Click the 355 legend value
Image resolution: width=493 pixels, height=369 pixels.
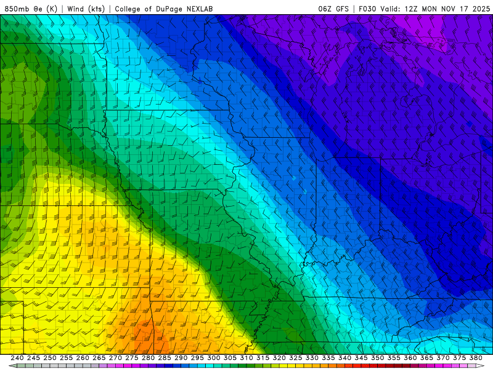[x=394, y=358]
